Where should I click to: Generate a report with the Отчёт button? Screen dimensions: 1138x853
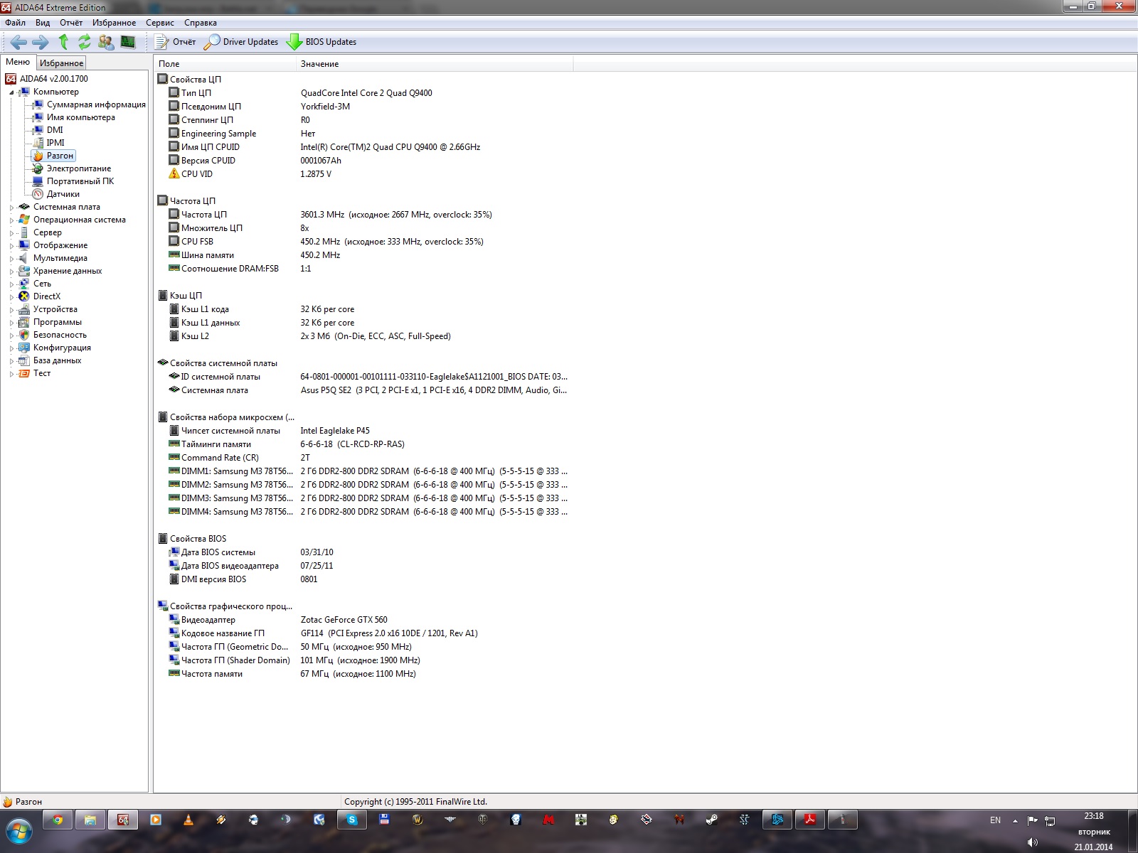pos(175,42)
